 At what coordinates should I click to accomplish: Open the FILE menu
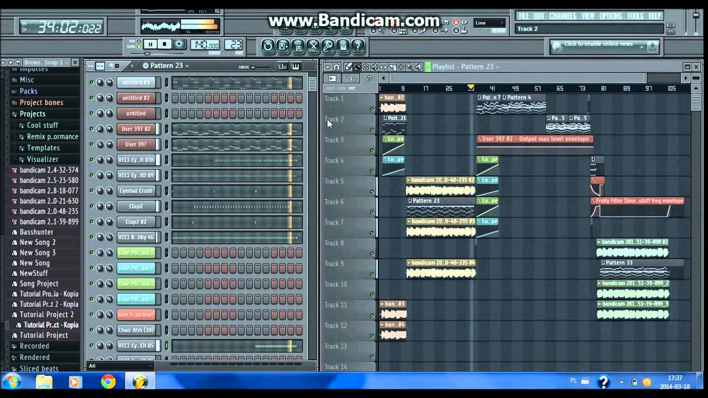[523, 16]
